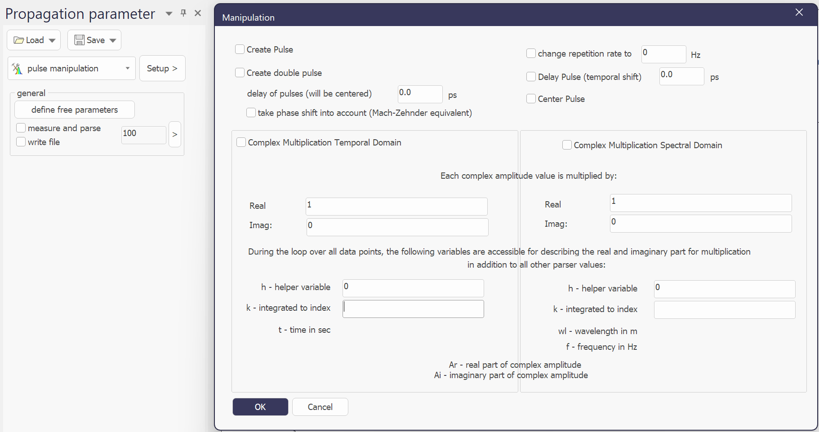Click Temporal h - helper variable field
Screen dimensions: 819x432
tap(413, 288)
